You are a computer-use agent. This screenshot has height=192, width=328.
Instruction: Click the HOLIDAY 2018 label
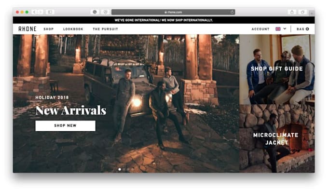click(52, 97)
